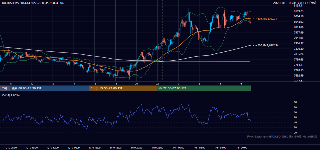Click the RSI(14) 43.2662 indicator label
320x150 pixels.
(x=11, y=95)
